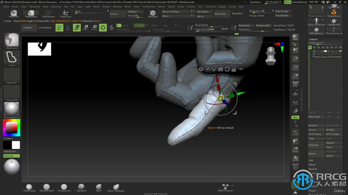Select the Standard brush
The image size is (348, 195).
81,188
